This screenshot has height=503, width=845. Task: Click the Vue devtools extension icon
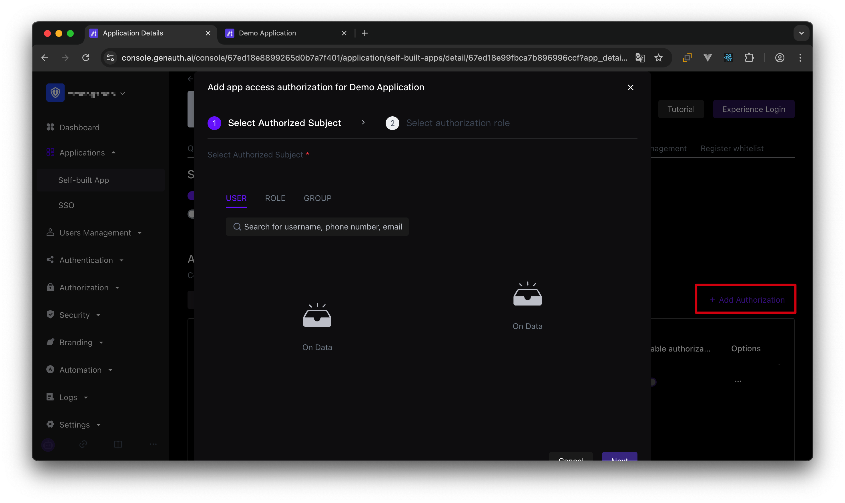(x=708, y=58)
